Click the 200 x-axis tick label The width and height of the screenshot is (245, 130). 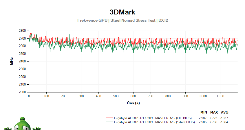pyautogui.click(x=64, y=96)
